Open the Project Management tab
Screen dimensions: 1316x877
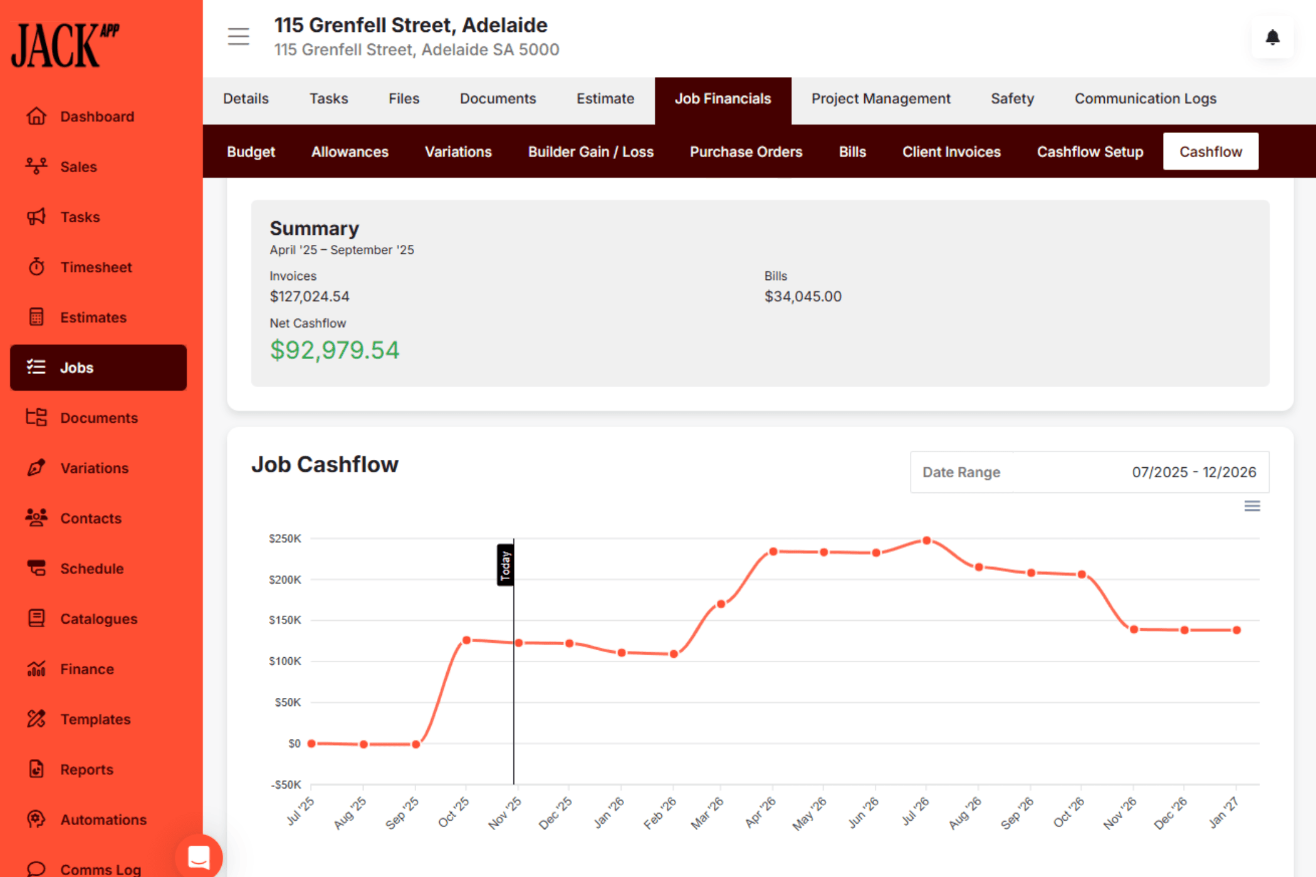880,99
